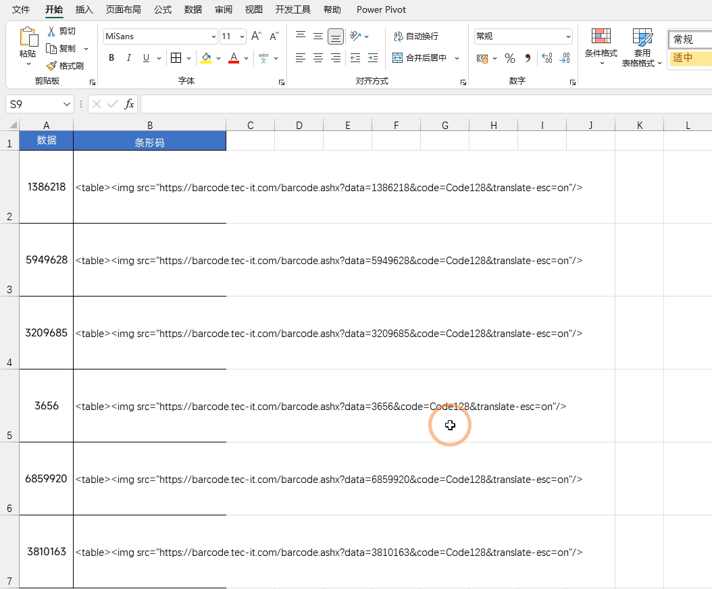Expand Merge & Center (合并后居中) arrow
The height and width of the screenshot is (589, 712).
[457, 58]
